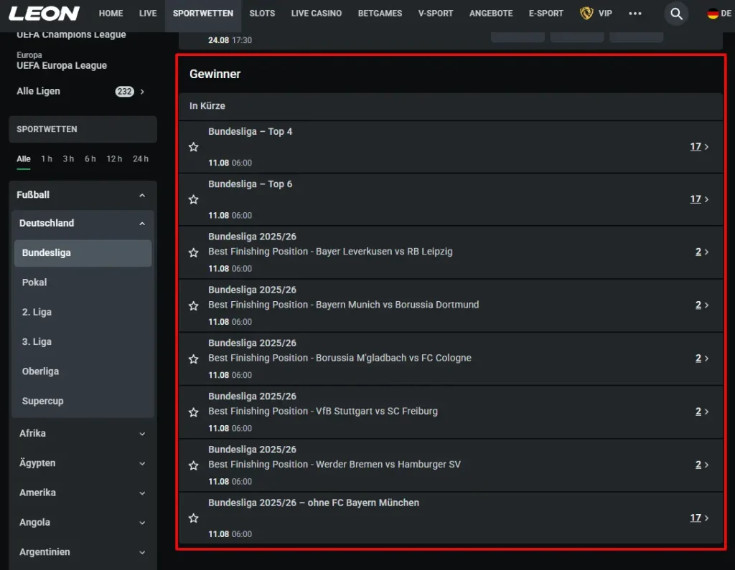The height and width of the screenshot is (570, 735).
Task: Select Supercup in the sidebar
Action: point(42,401)
